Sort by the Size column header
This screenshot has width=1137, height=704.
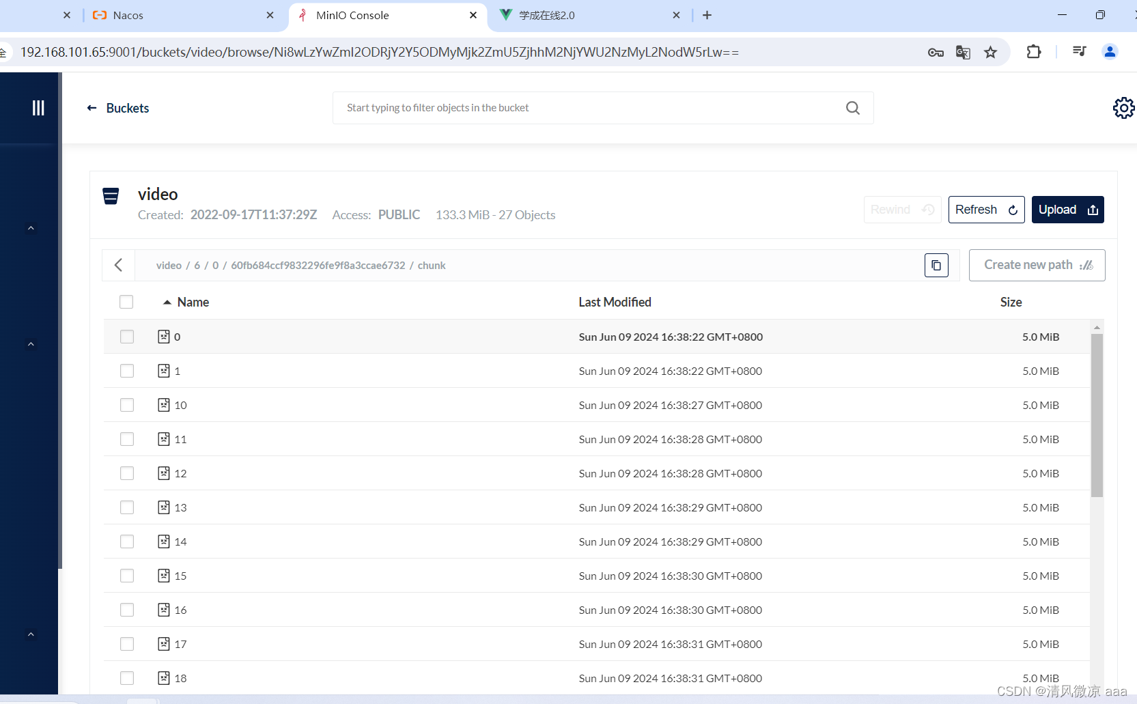pos(1011,302)
